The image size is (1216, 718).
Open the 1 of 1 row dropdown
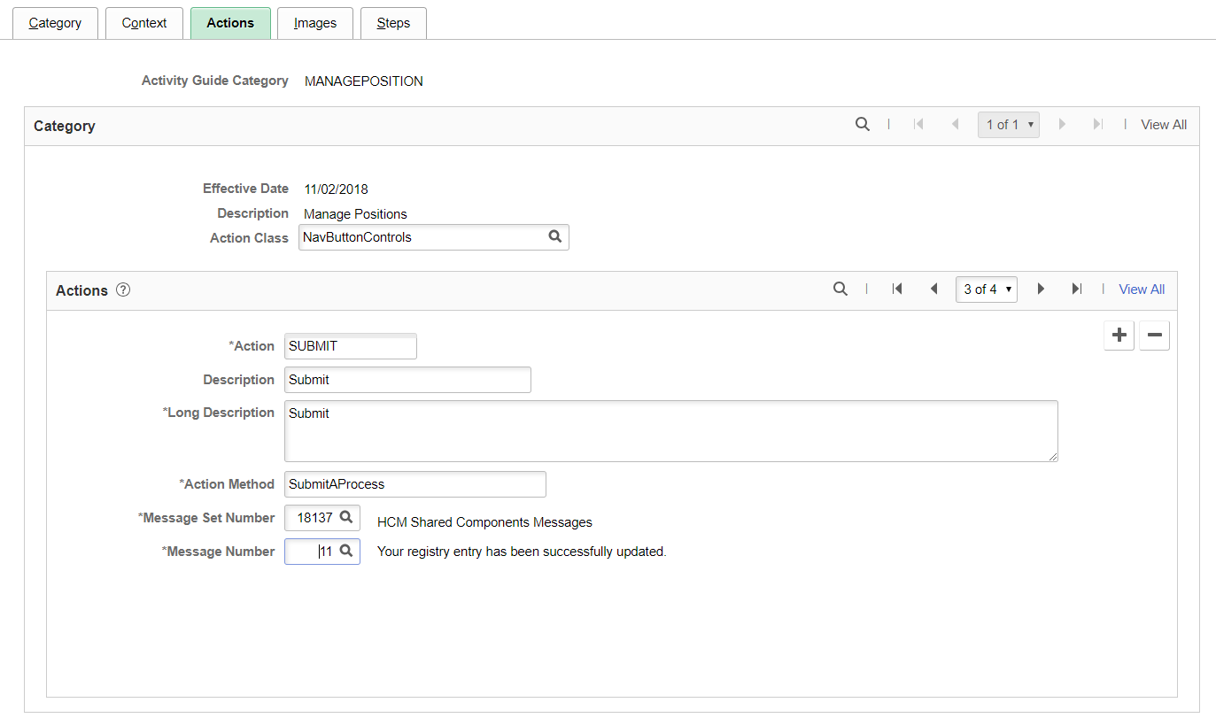[x=1009, y=125]
